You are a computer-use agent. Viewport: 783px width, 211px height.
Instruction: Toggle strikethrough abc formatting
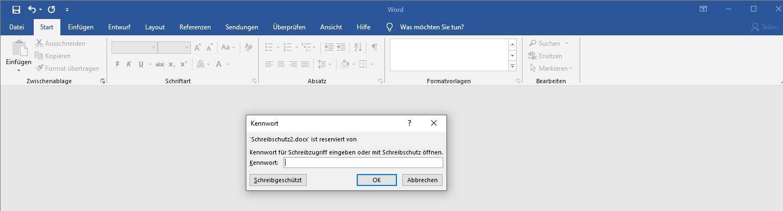(x=160, y=64)
